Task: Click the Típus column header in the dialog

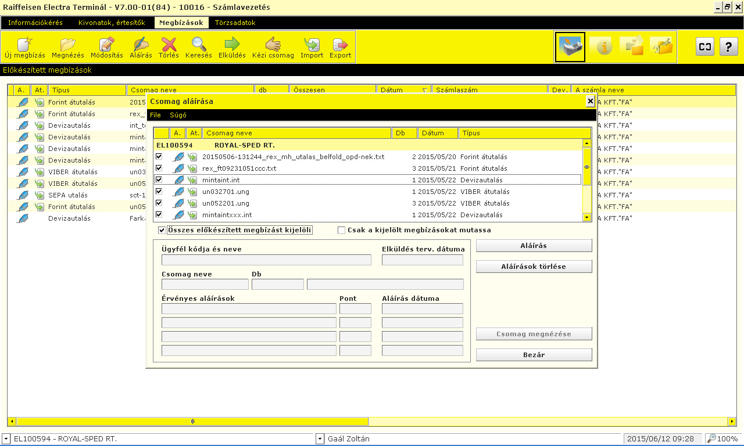Action: (524, 133)
